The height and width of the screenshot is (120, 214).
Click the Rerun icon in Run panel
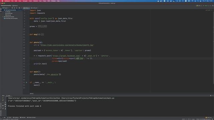tap(3, 98)
